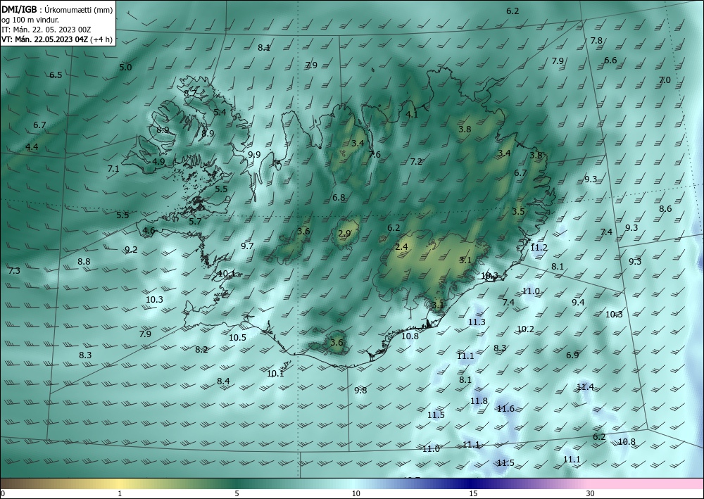Click the map value '11.8'

point(479,400)
